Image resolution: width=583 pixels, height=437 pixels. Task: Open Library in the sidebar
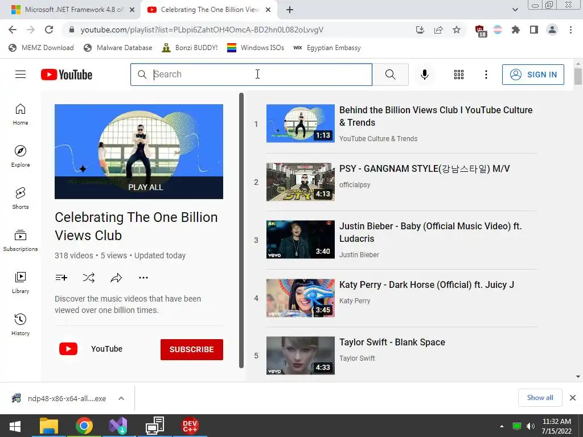(20, 282)
